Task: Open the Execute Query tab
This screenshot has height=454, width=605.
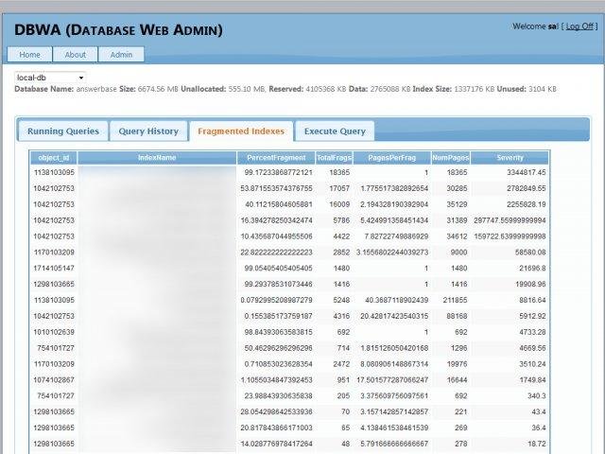Action: 334,131
